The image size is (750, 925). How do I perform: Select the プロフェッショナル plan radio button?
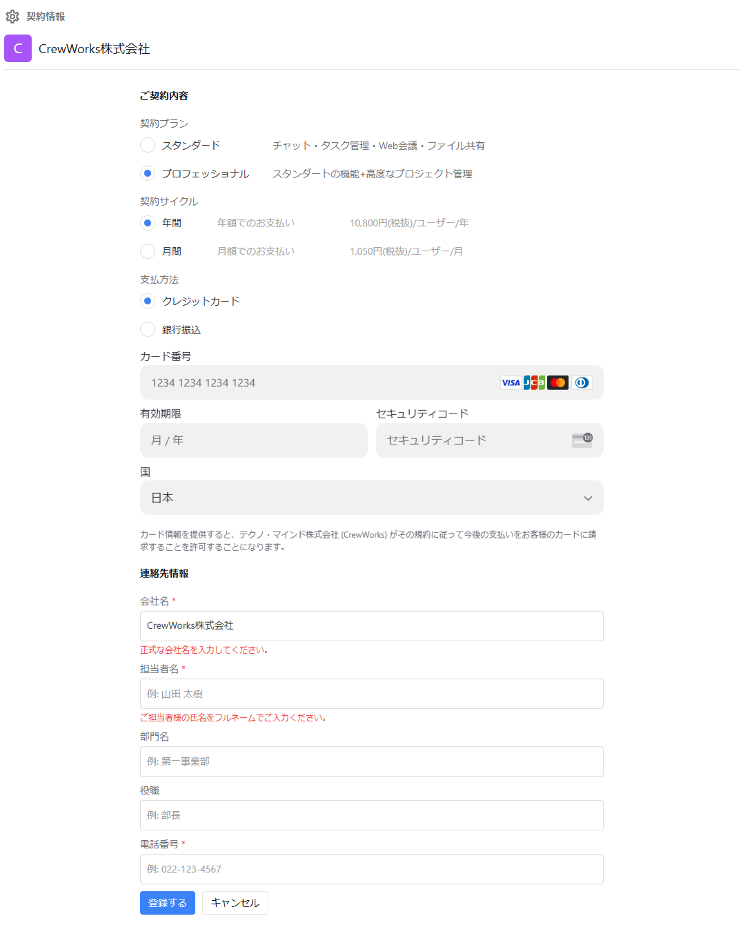(148, 173)
